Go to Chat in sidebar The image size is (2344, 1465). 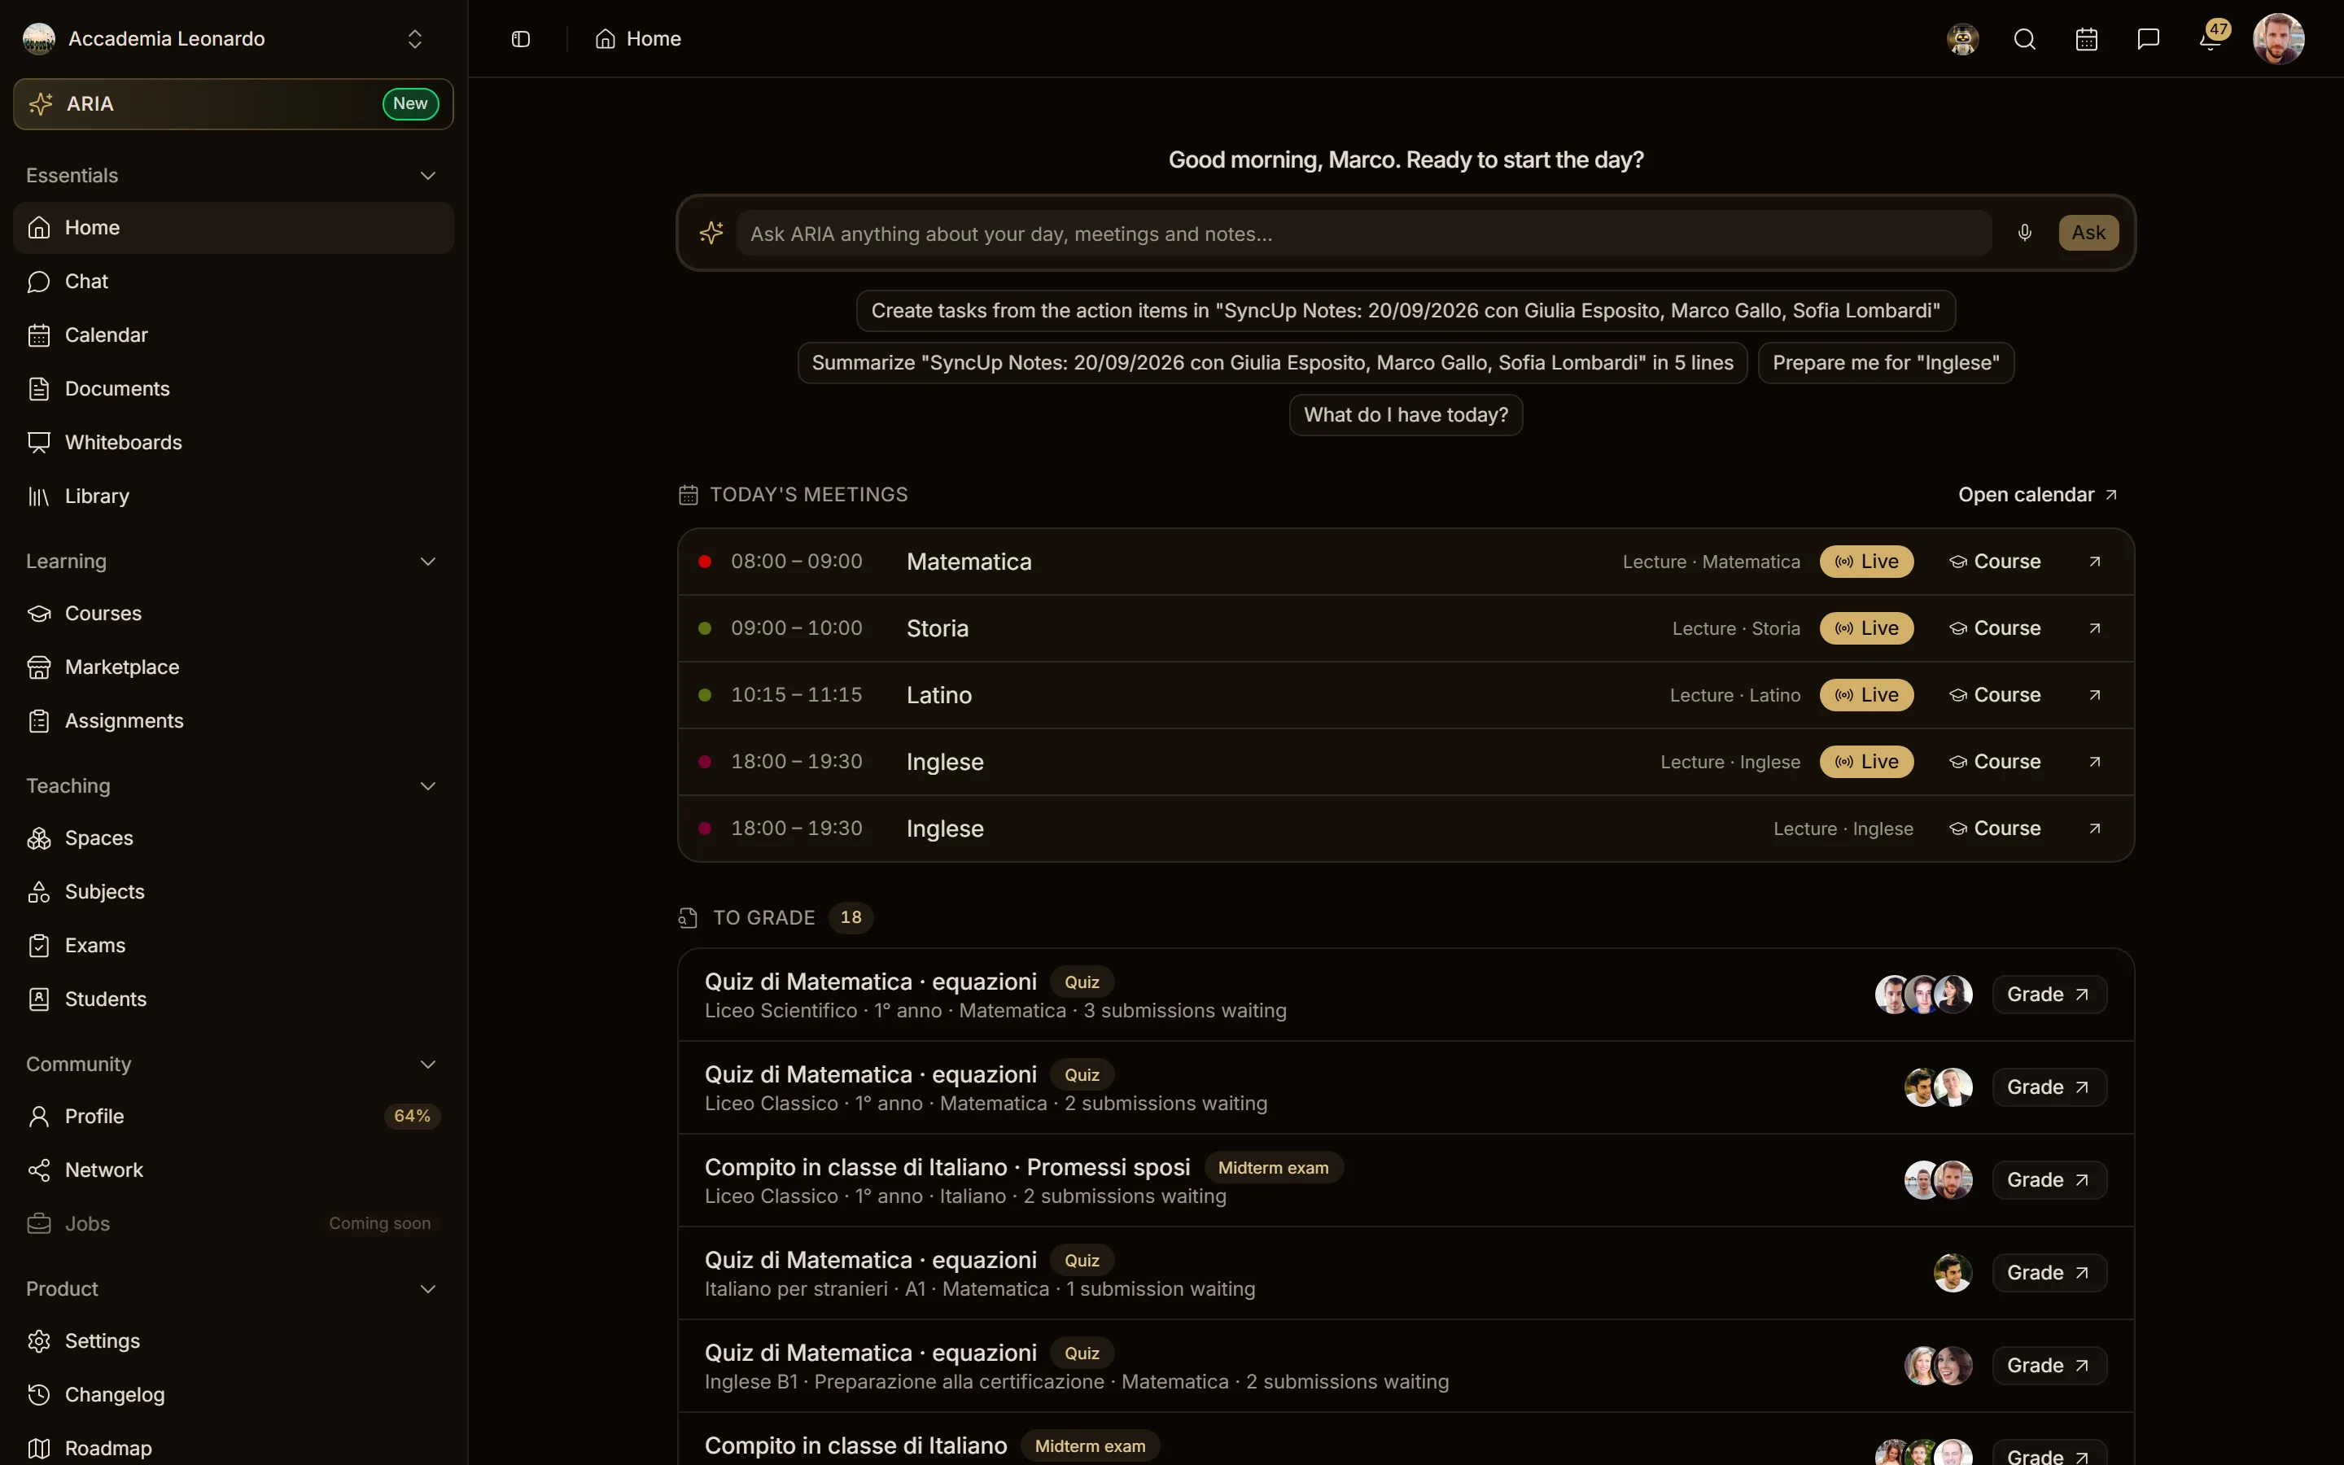pos(234,281)
